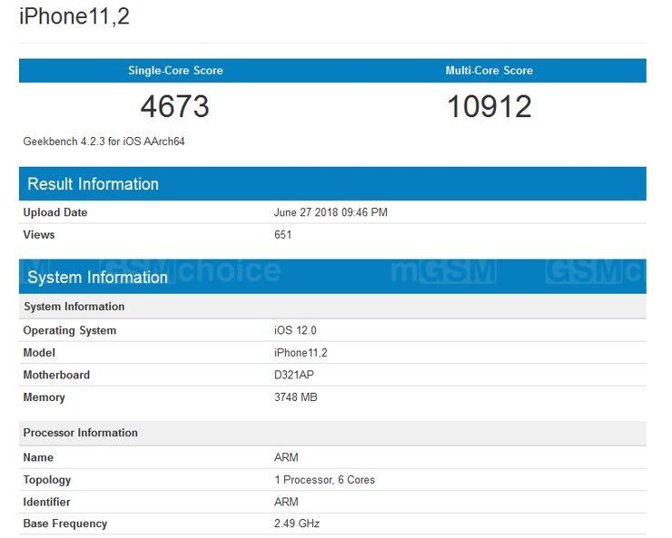Select the Multi-Core Score header
This screenshot has width=672, height=538.
coord(489,71)
